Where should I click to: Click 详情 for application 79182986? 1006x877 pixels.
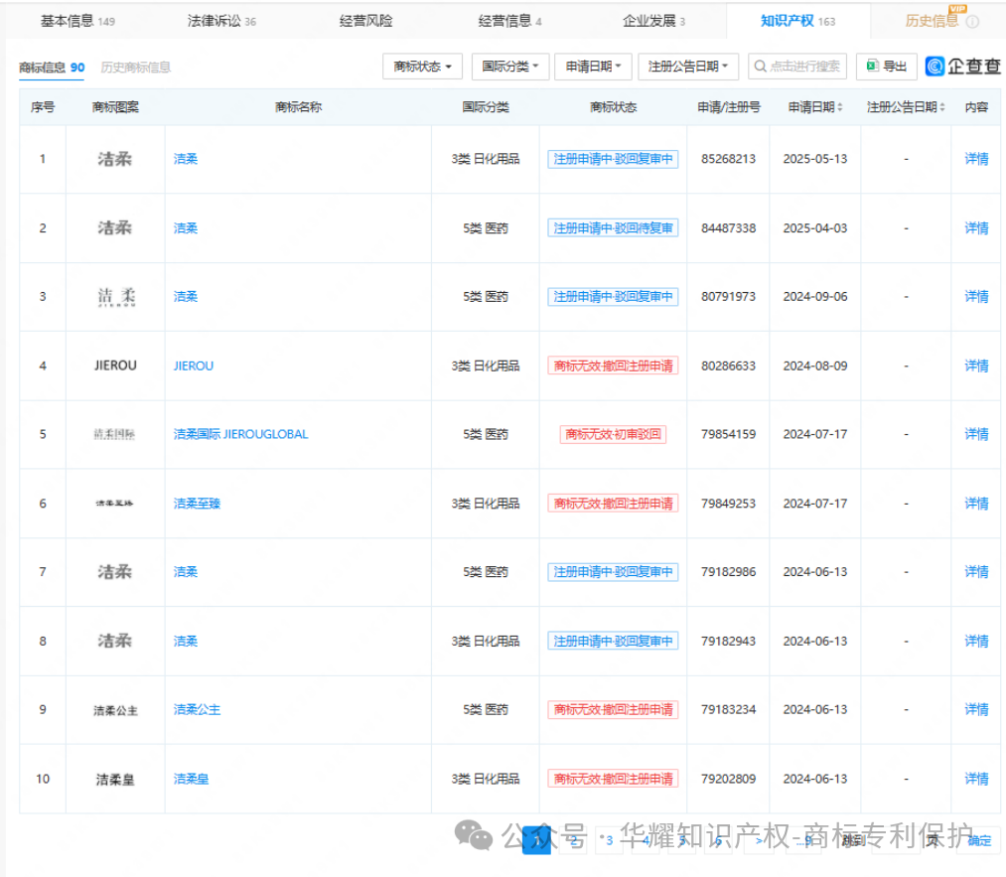pos(976,572)
